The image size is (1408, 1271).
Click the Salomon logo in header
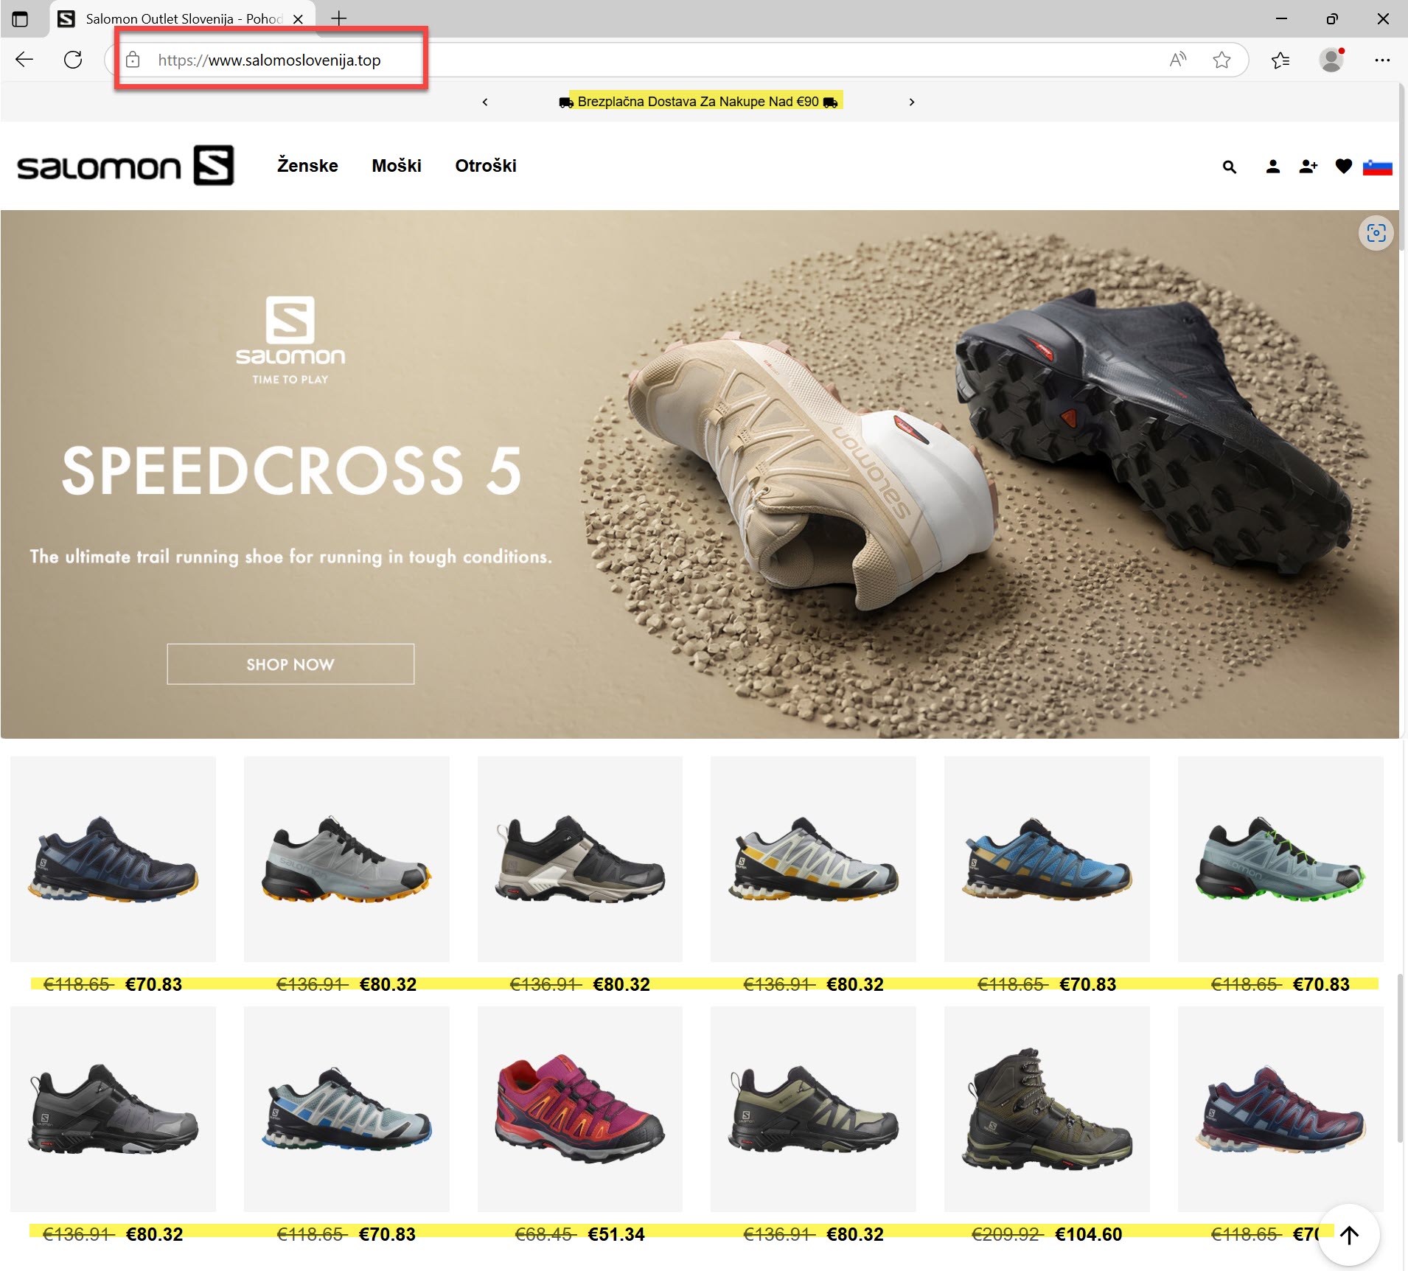pyautogui.click(x=125, y=166)
